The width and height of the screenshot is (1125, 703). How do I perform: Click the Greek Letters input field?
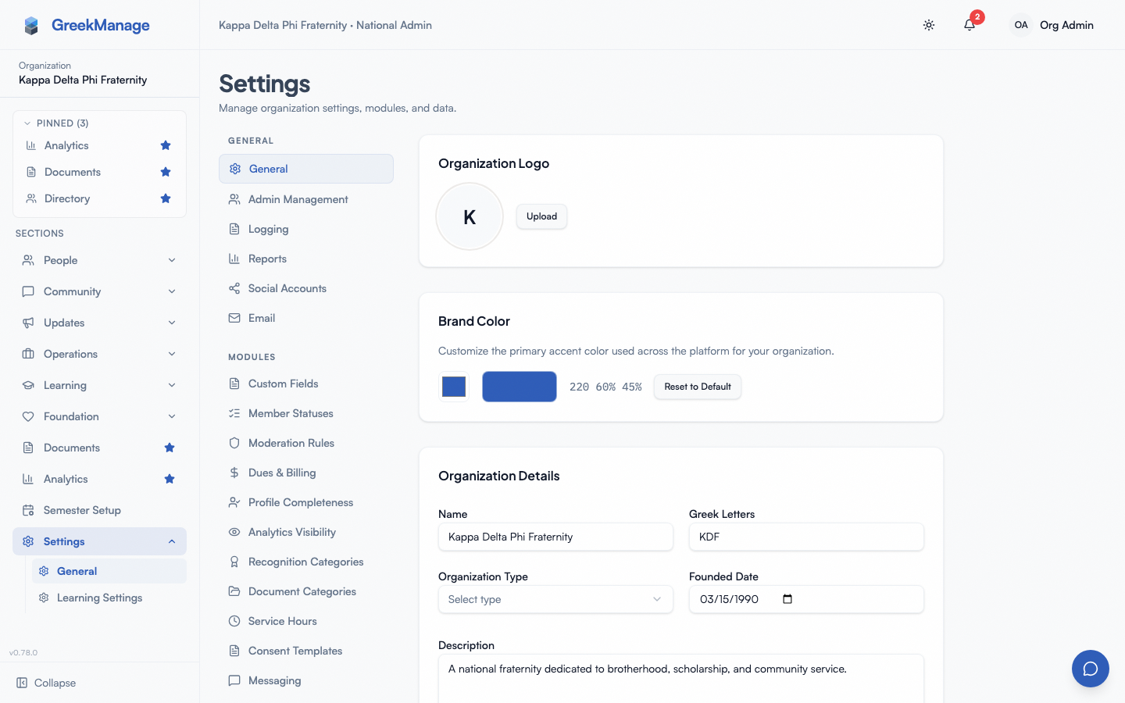tap(806, 537)
